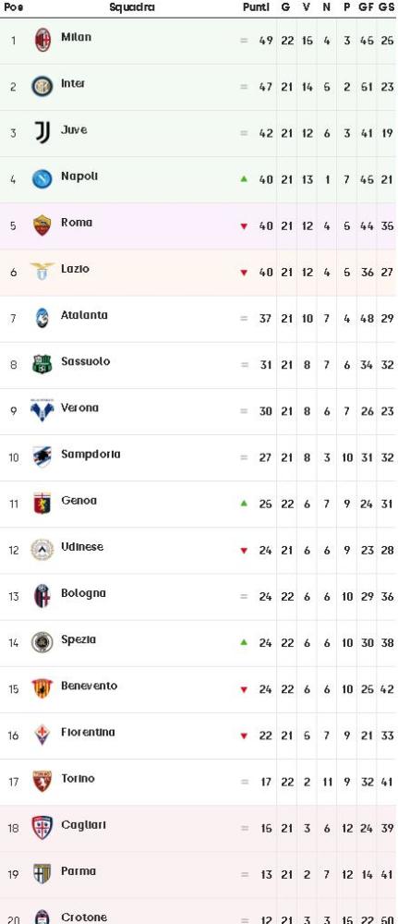Click the Torino bull crest
The width and height of the screenshot is (398, 924).
(42, 781)
